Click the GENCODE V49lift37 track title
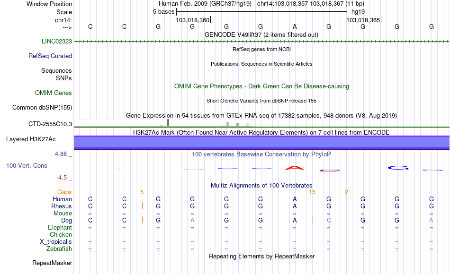This screenshot has width=450, height=274. click(x=261, y=34)
